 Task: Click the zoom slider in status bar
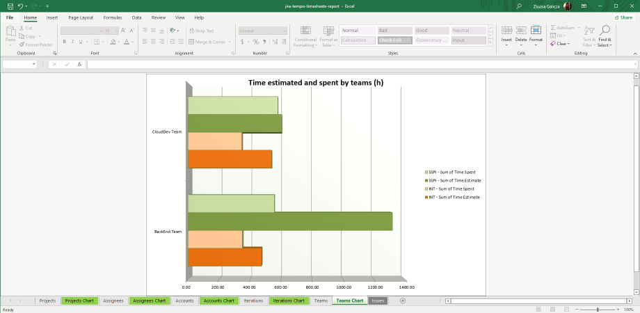(598, 310)
